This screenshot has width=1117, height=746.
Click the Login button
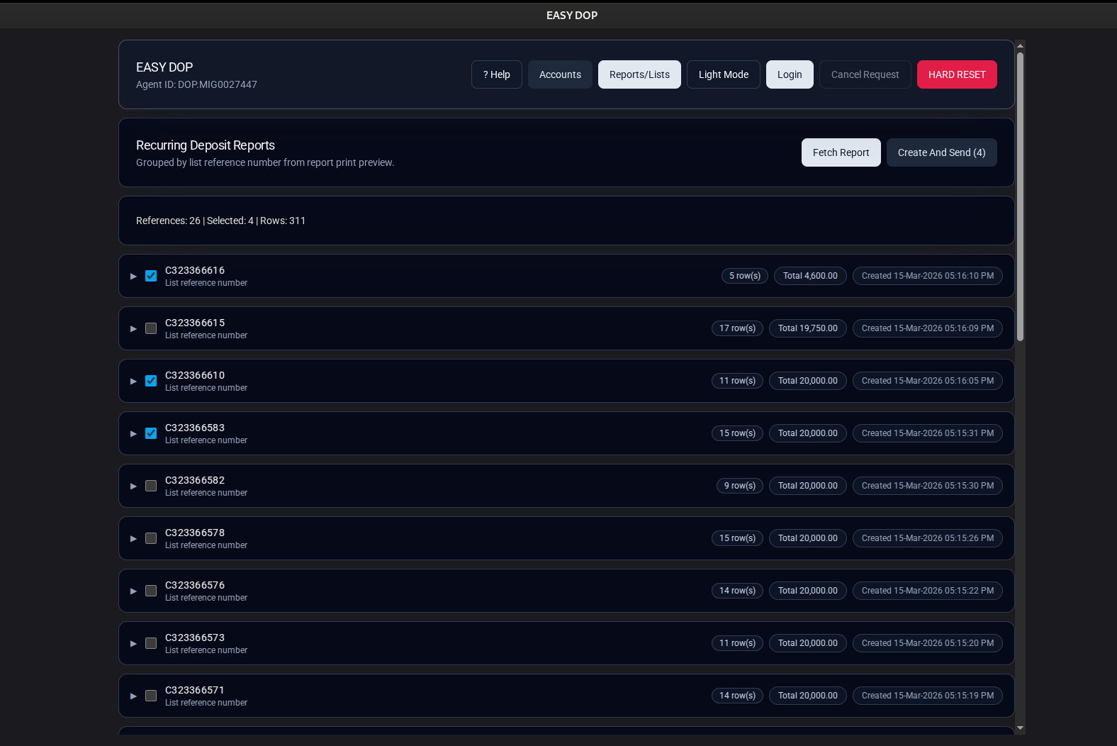(790, 74)
